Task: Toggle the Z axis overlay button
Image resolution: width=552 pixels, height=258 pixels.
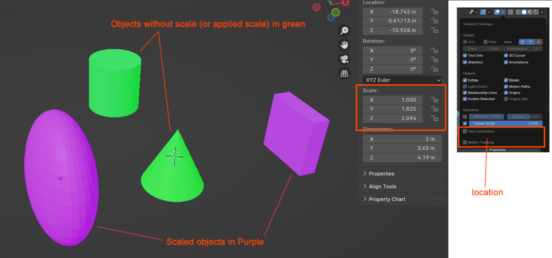Action: coord(538,42)
